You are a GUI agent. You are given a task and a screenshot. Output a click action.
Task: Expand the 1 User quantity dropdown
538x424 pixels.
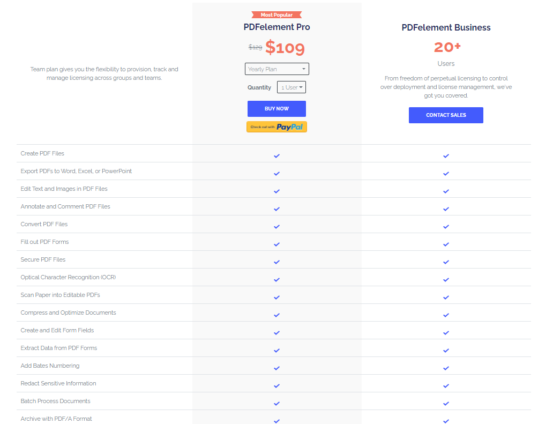[x=292, y=87]
